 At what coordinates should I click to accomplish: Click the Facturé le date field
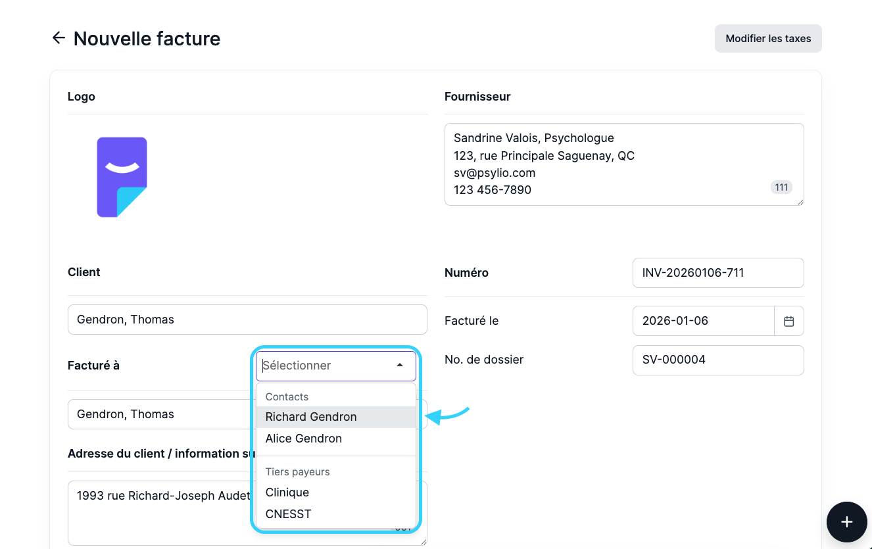(x=703, y=321)
